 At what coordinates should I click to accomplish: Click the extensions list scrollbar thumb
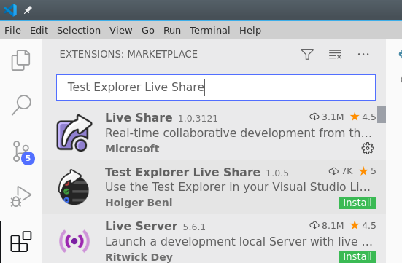[x=382, y=114]
